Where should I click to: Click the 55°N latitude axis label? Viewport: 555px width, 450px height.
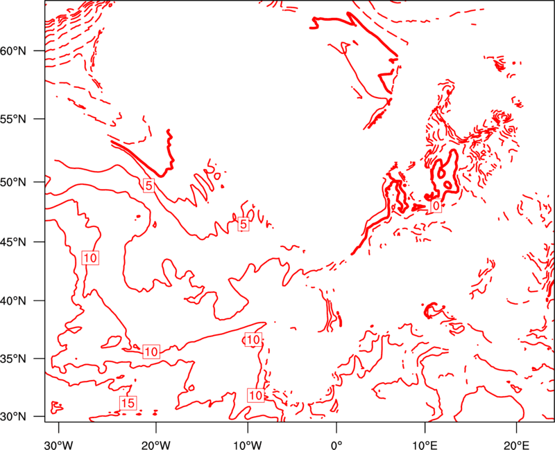coord(13,118)
